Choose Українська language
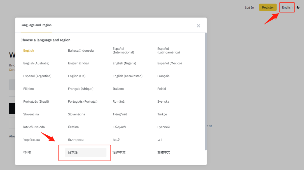Viewport: 304px width, 170px height. [x=31, y=140]
